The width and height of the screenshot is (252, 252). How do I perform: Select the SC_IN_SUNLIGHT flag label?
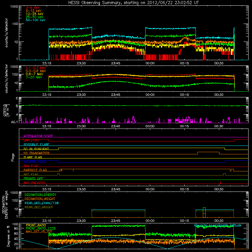tap(36, 149)
